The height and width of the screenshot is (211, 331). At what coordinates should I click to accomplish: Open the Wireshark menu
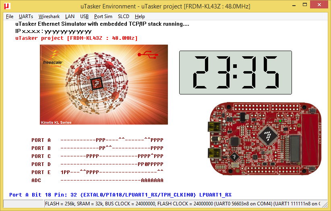click(49, 16)
